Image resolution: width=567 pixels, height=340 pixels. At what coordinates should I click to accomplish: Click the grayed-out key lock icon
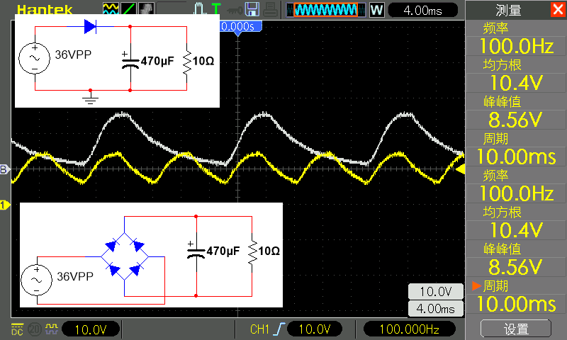click(235, 11)
